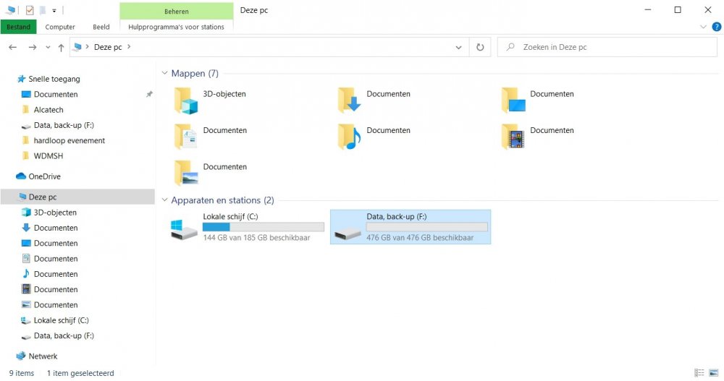Viewport: 724px width, 381px height.
Task: Go back with the left arrow button
Action: (x=13, y=47)
